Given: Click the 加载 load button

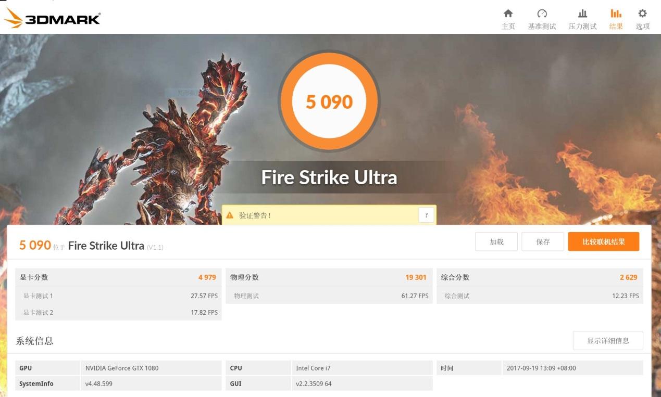Looking at the screenshot, I should coord(496,241).
